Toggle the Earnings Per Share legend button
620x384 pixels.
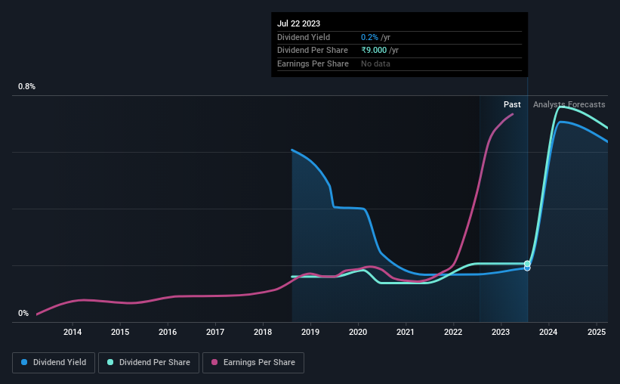(x=253, y=363)
